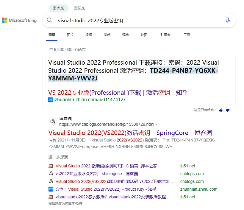The width and height of the screenshot is (244, 210).
Task: Click the 2021年11月9日 date text
Action: click(x=71, y=140)
